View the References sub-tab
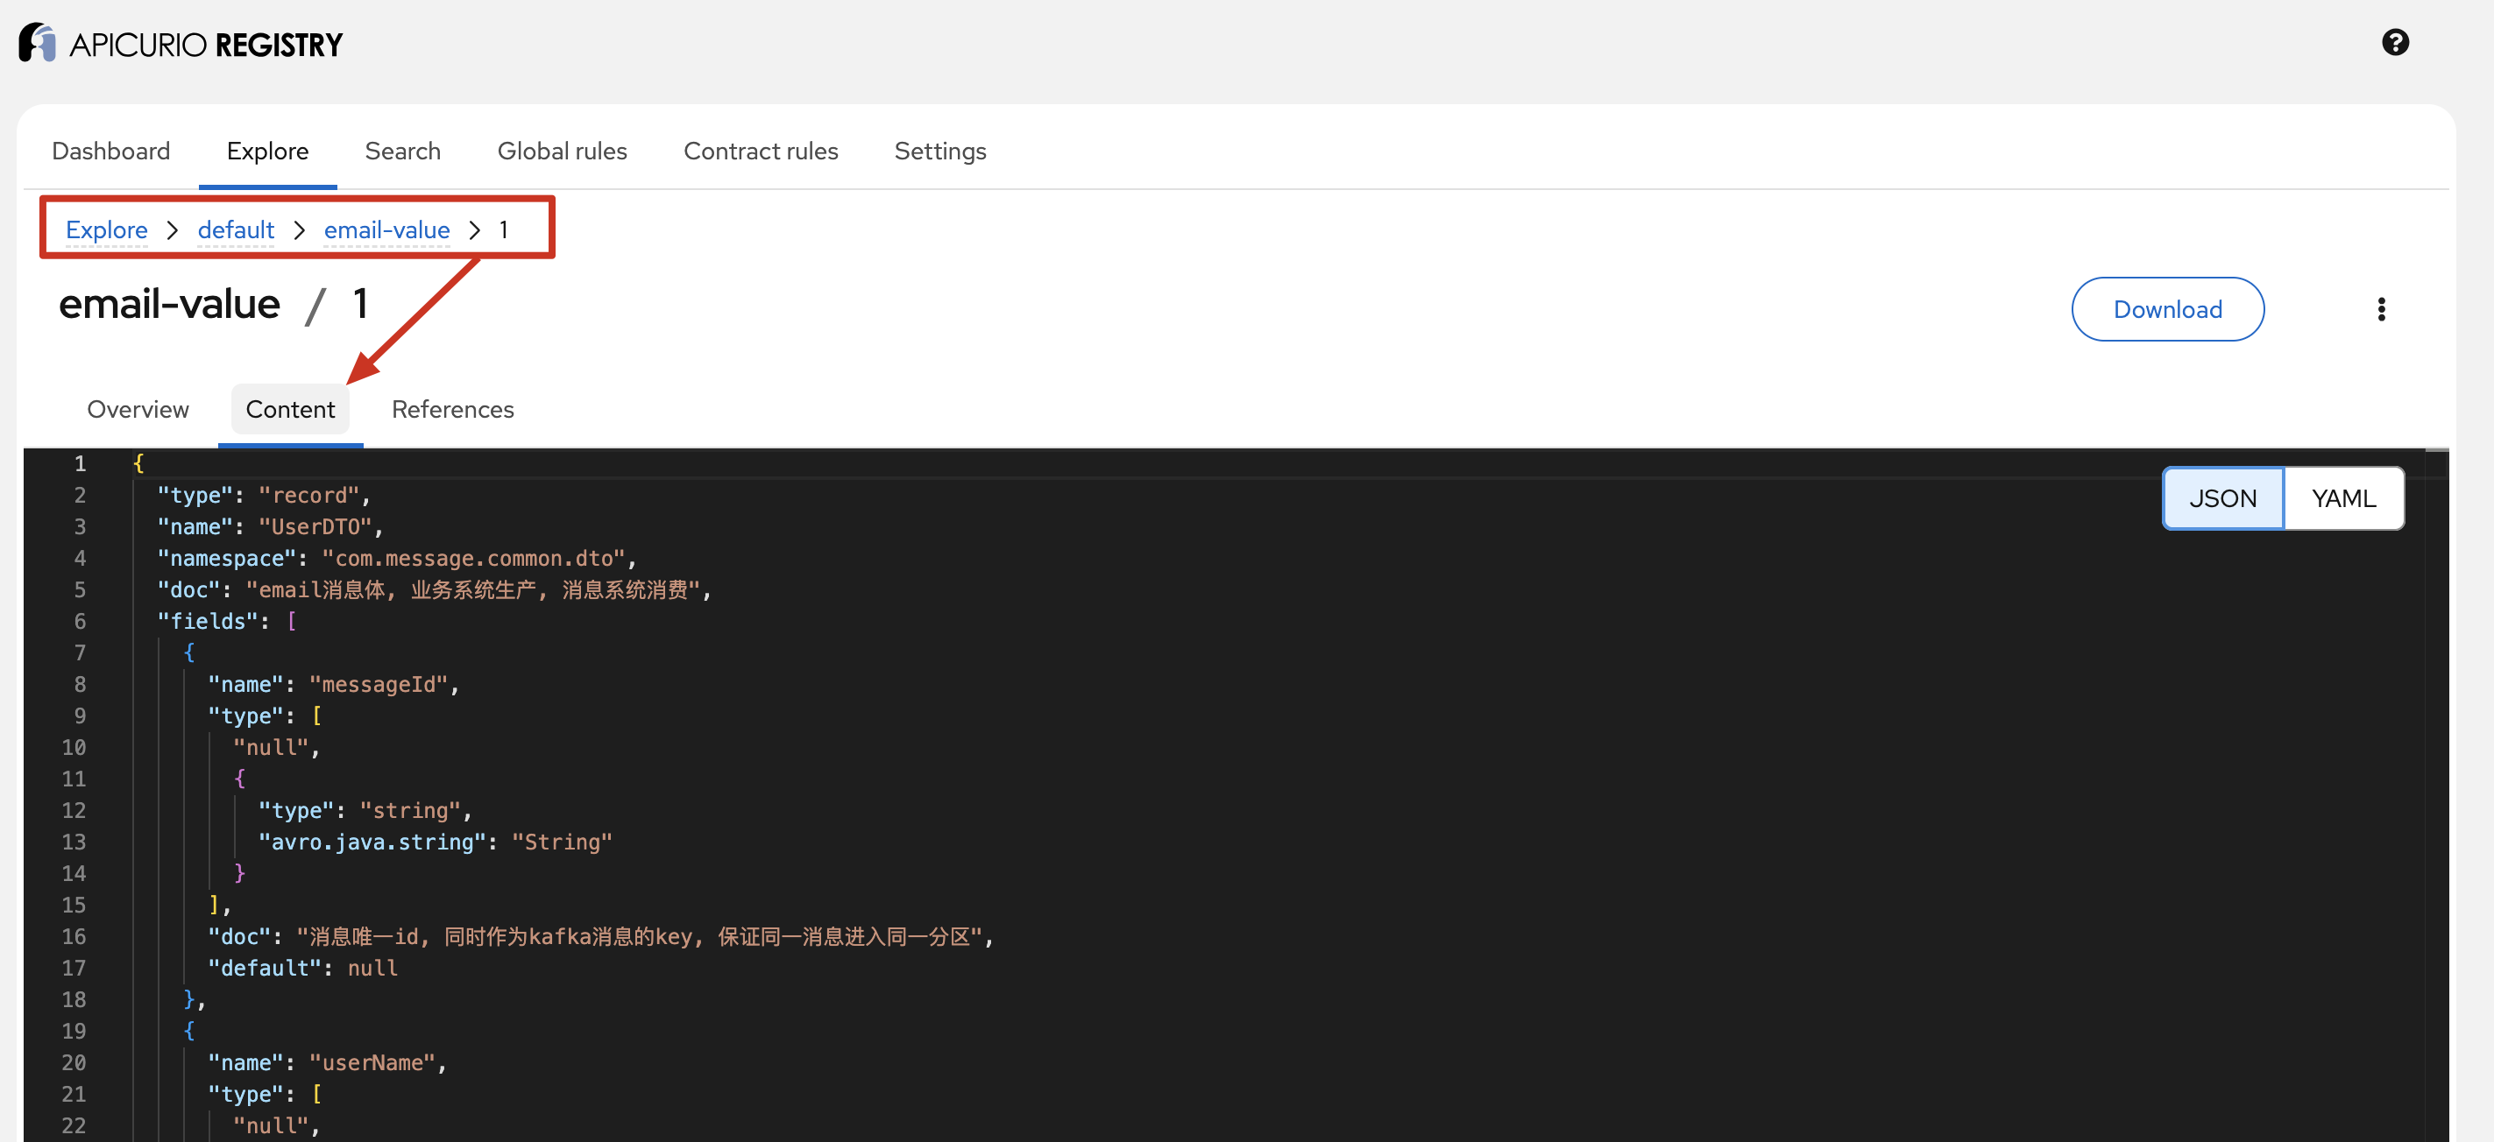Viewport: 2494px width, 1142px height. pos(452,409)
